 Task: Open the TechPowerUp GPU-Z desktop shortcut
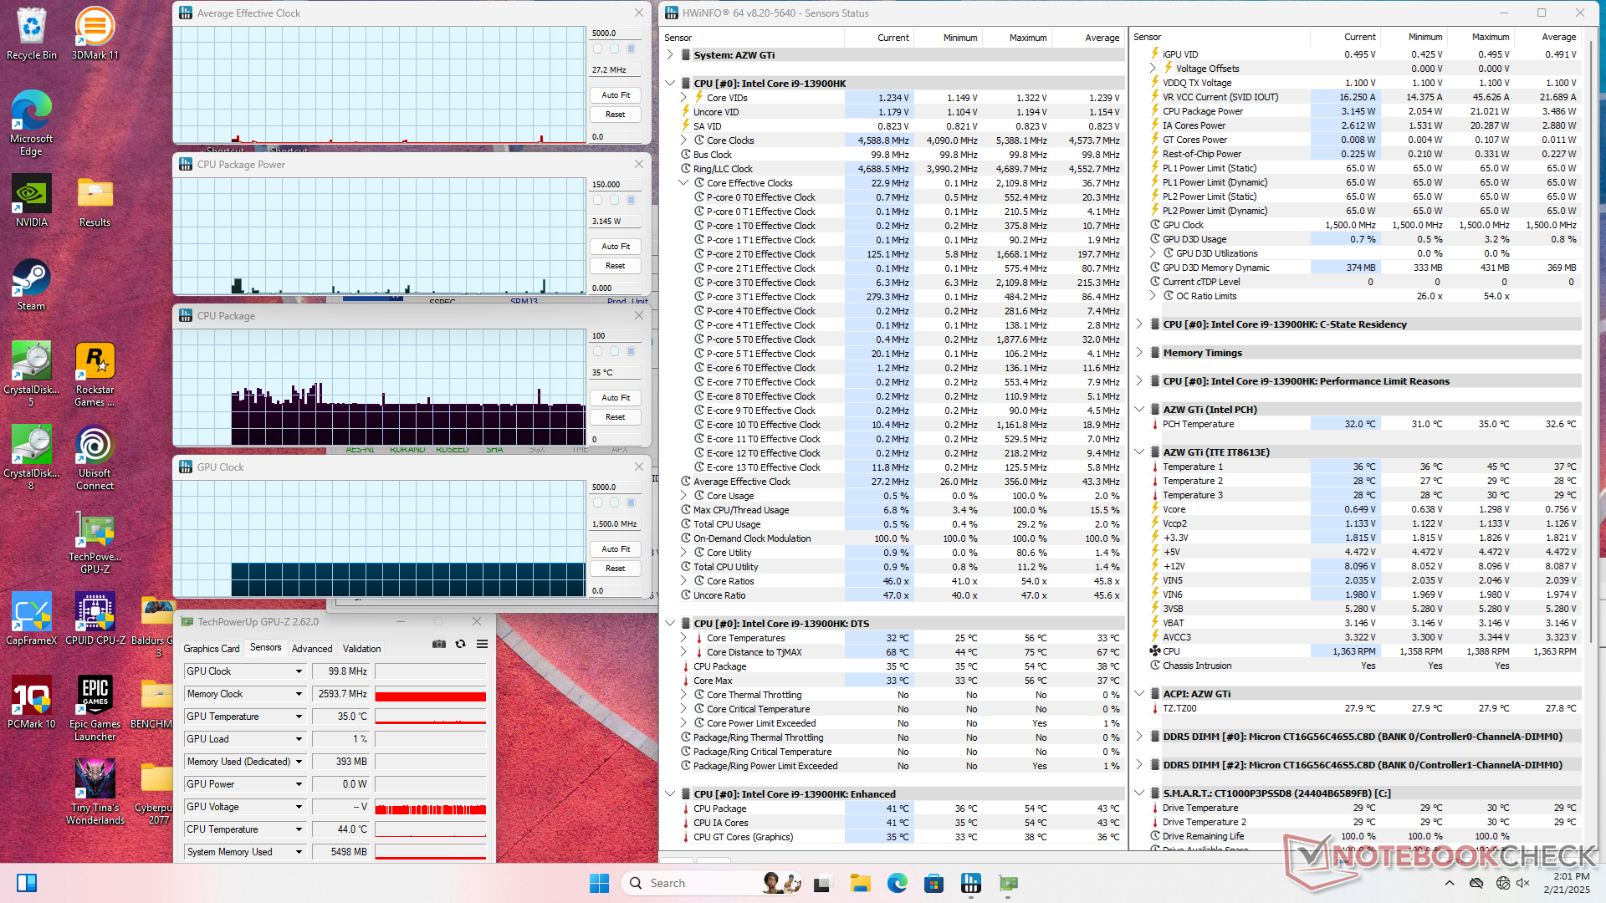(95, 541)
